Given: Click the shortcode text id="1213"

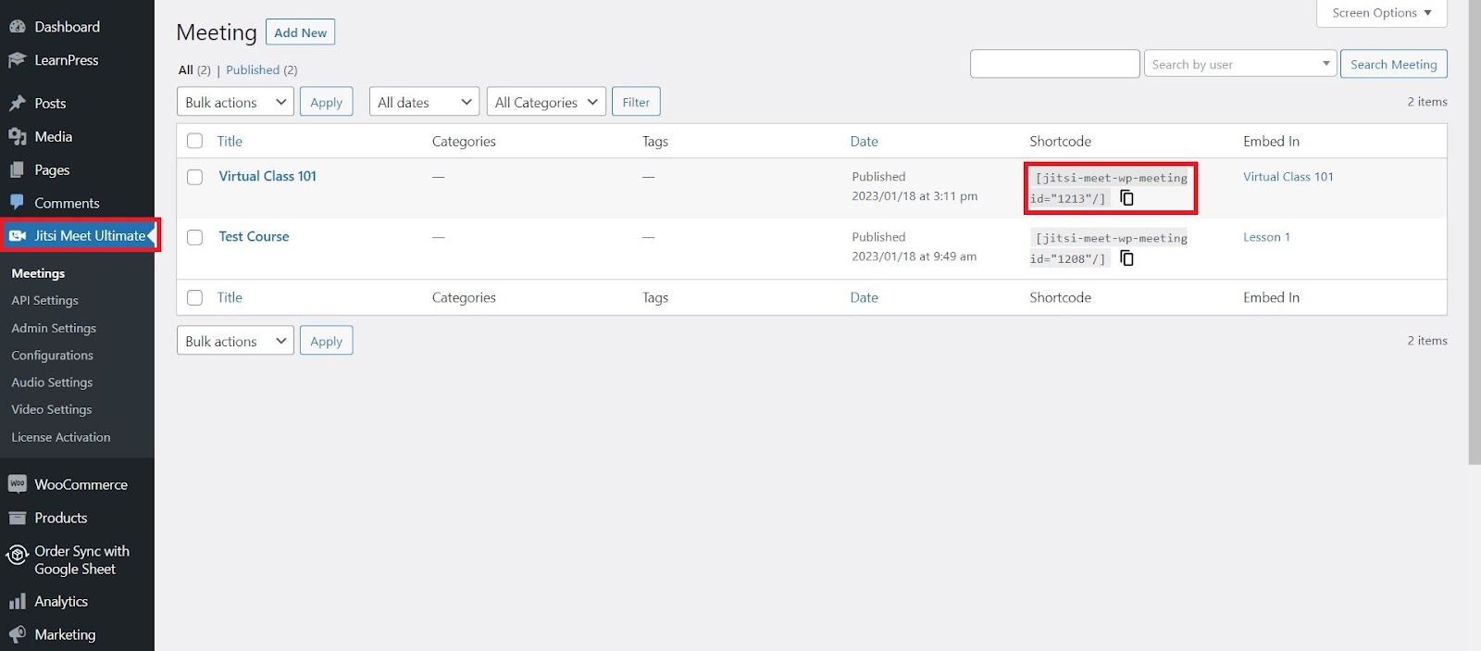Looking at the screenshot, I should pos(1067,198).
